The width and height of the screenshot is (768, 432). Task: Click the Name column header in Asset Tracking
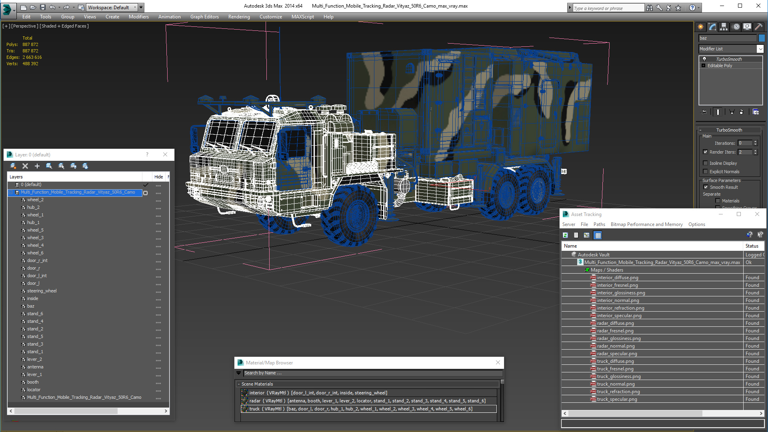click(652, 246)
